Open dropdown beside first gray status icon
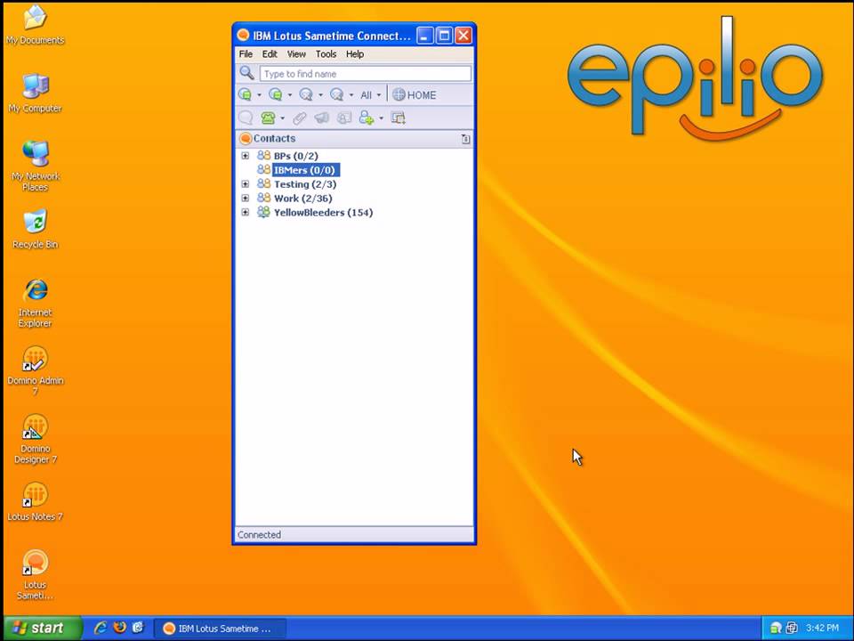The width and height of the screenshot is (854, 641). [320, 95]
